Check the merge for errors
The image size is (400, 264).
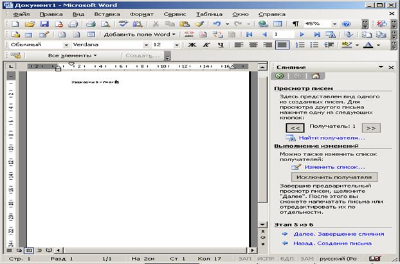click(x=348, y=35)
